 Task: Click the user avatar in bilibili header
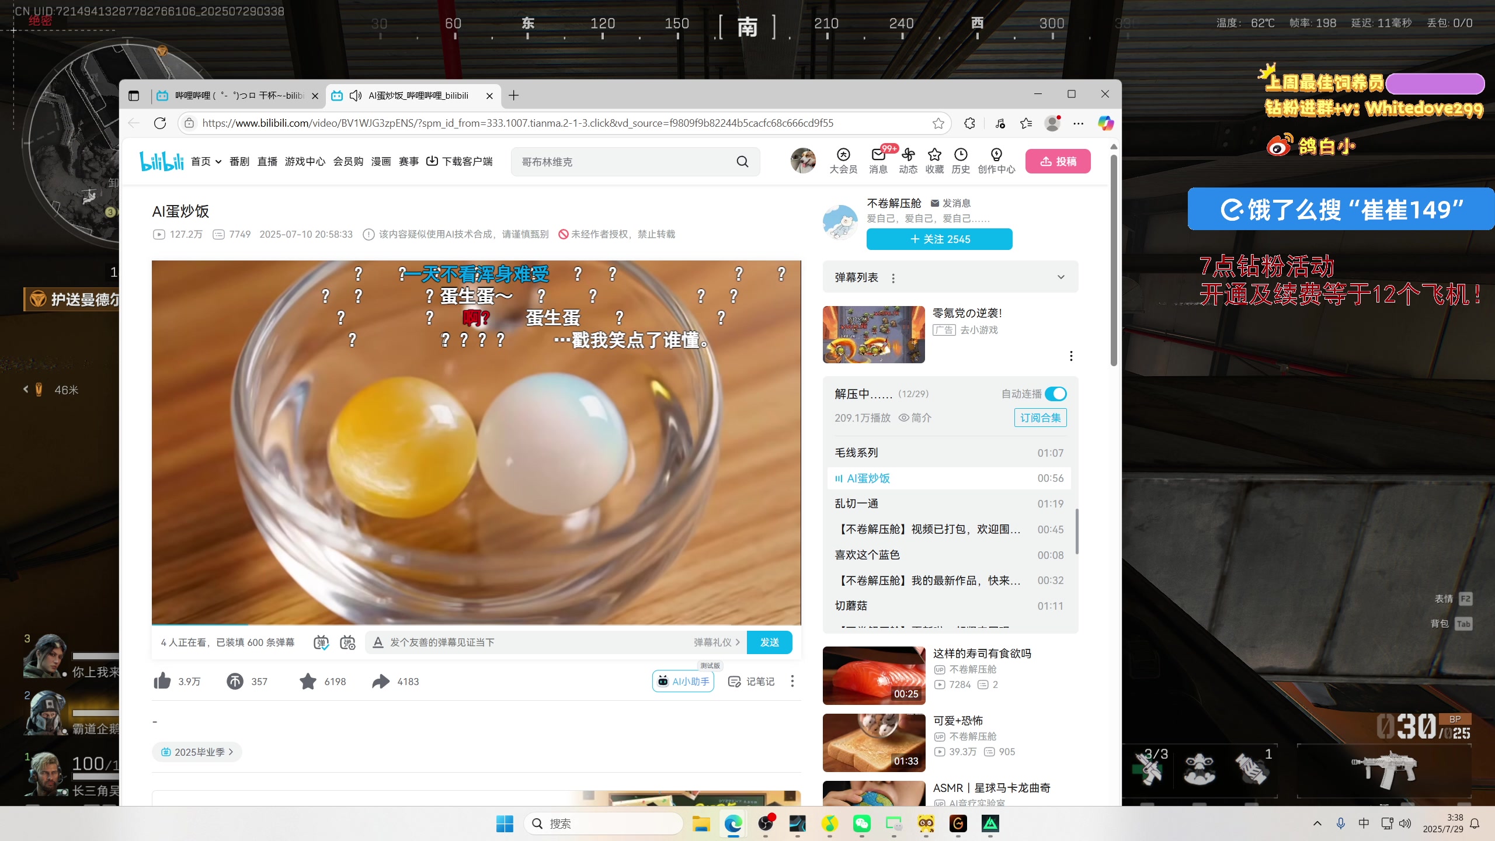coord(803,161)
